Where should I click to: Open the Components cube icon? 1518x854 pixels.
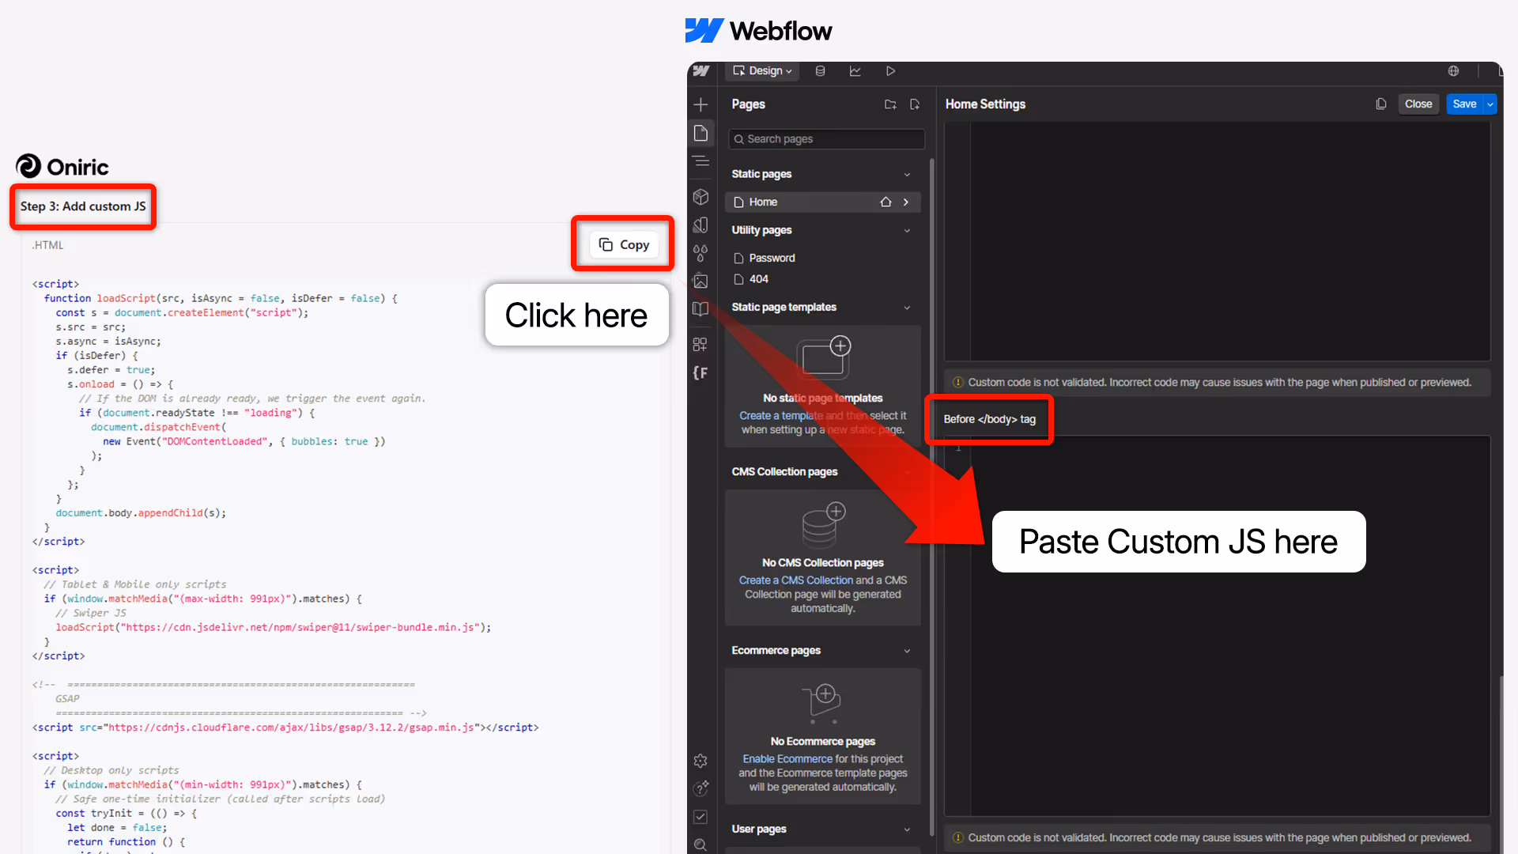[700, 197]
